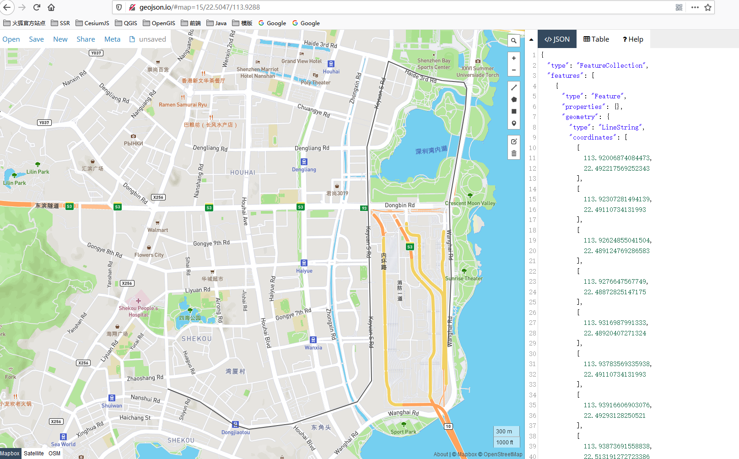Select the draw polyline tool
Screen dimensions: 739x459
[514, 87]
